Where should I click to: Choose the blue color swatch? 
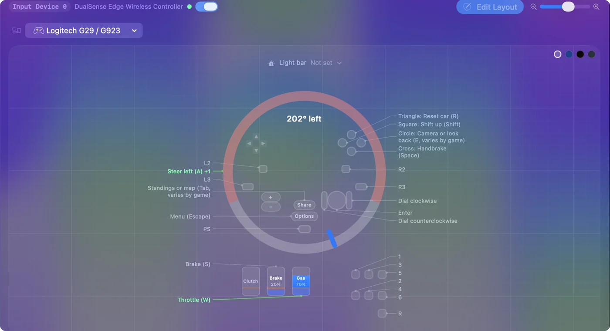[x=569, y=54]
